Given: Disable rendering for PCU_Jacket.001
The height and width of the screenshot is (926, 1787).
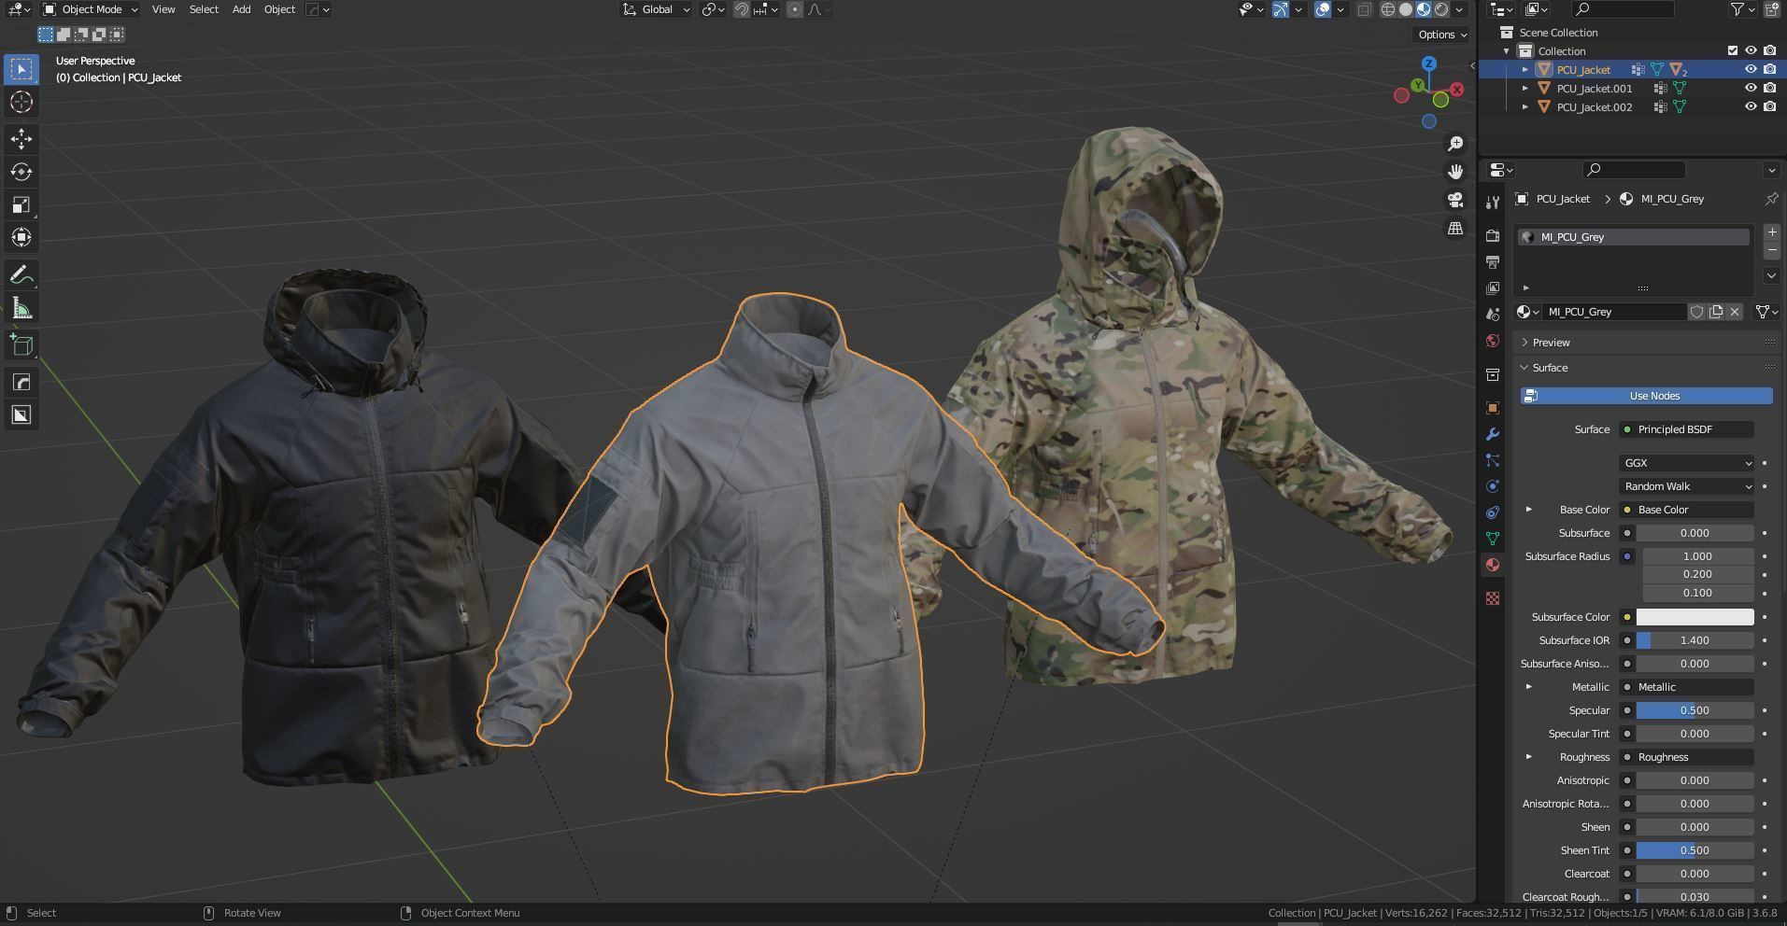Looking at the screenshot, I should click(1769, 89).
